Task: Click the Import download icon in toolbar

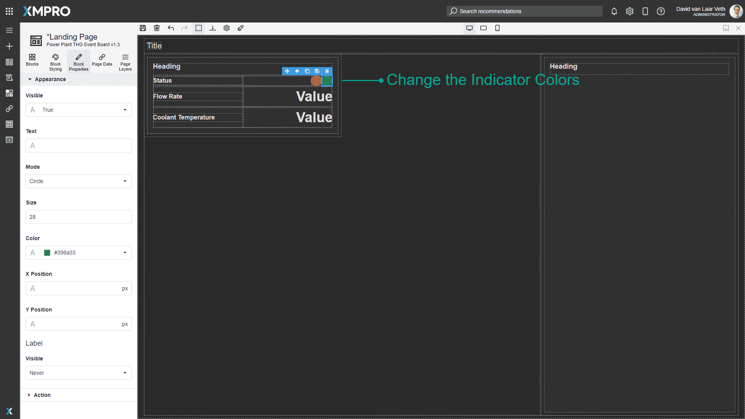Action: (x=213, y=28)
